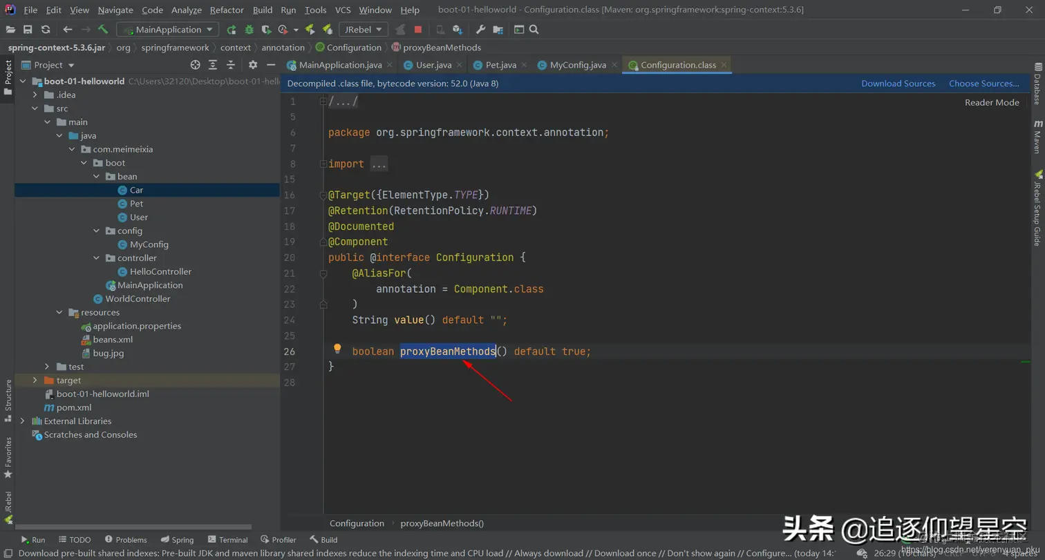This screenshot has width=1045, height=560.
Task: Toggle the Structure tool window on the left
Action: point(8,400)
